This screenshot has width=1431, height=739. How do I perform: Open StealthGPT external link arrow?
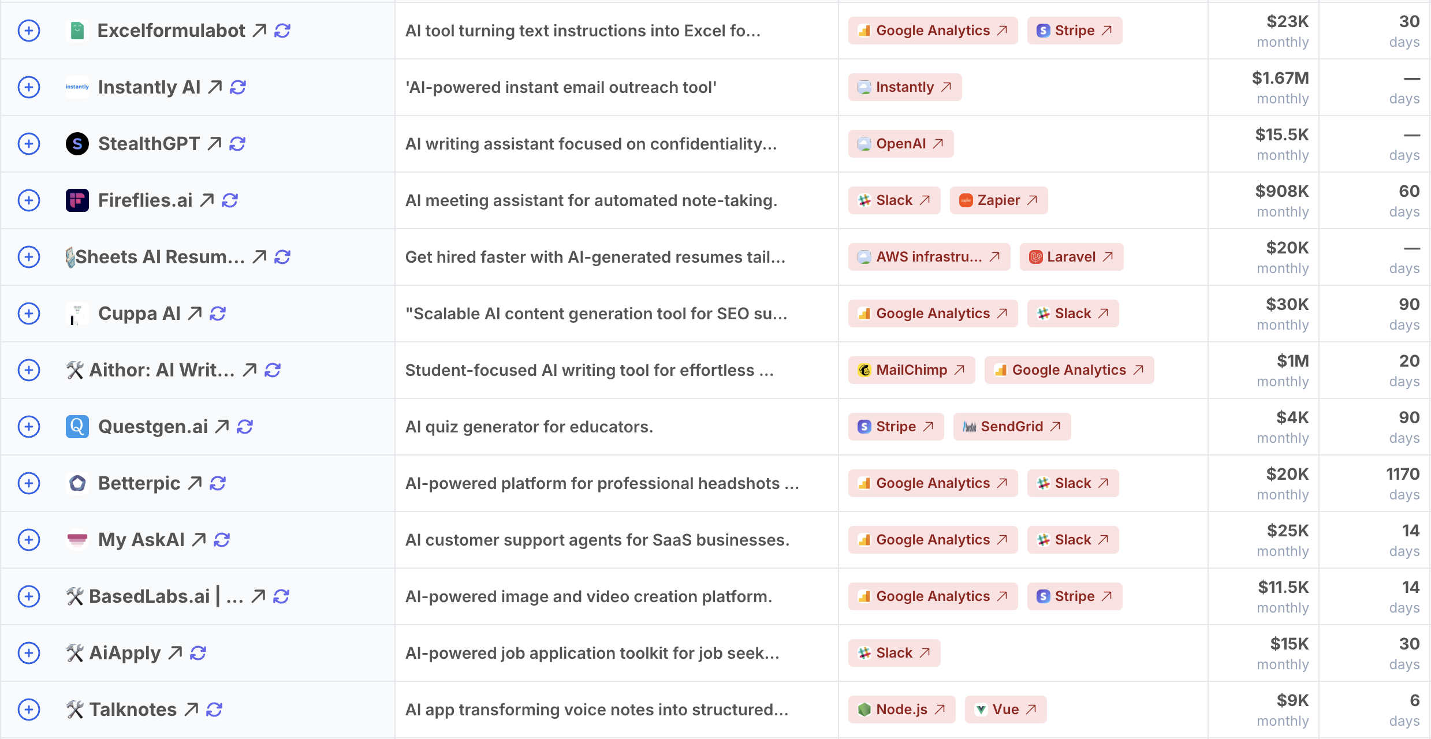[214, 144]
